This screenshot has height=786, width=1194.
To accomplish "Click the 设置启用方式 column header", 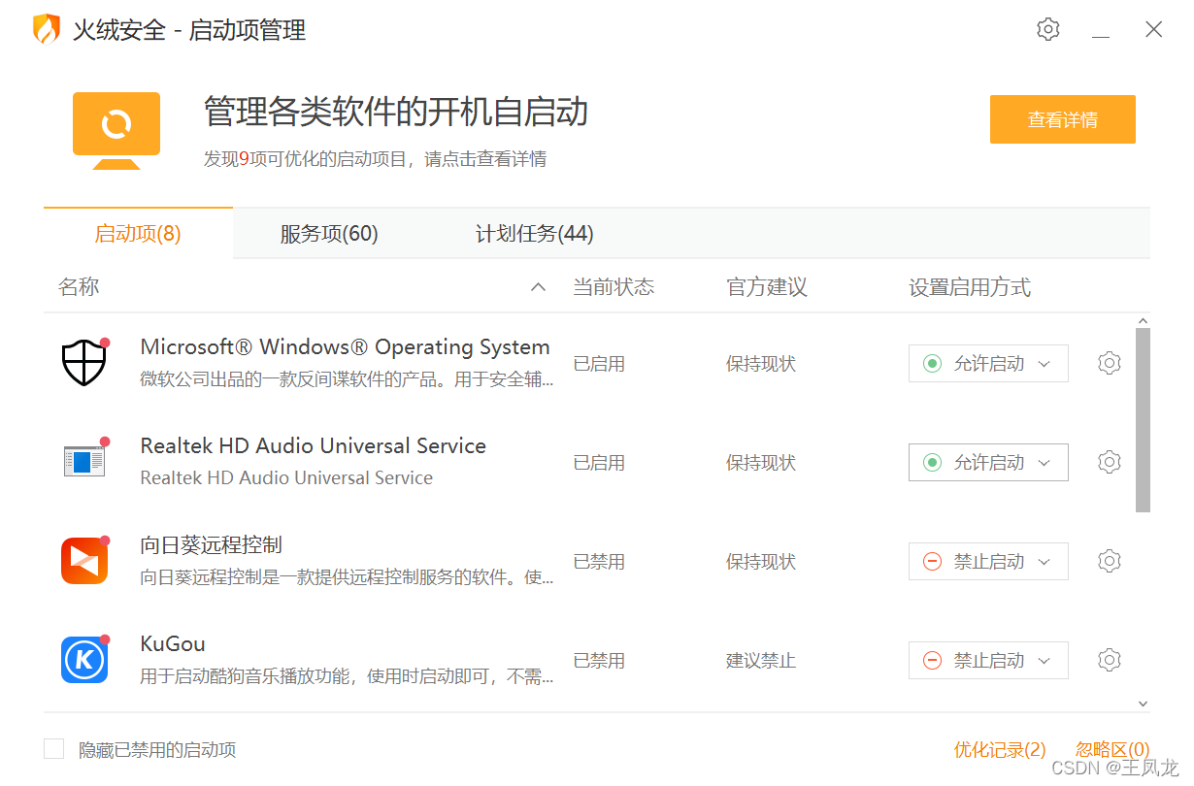I will [970, 286].
